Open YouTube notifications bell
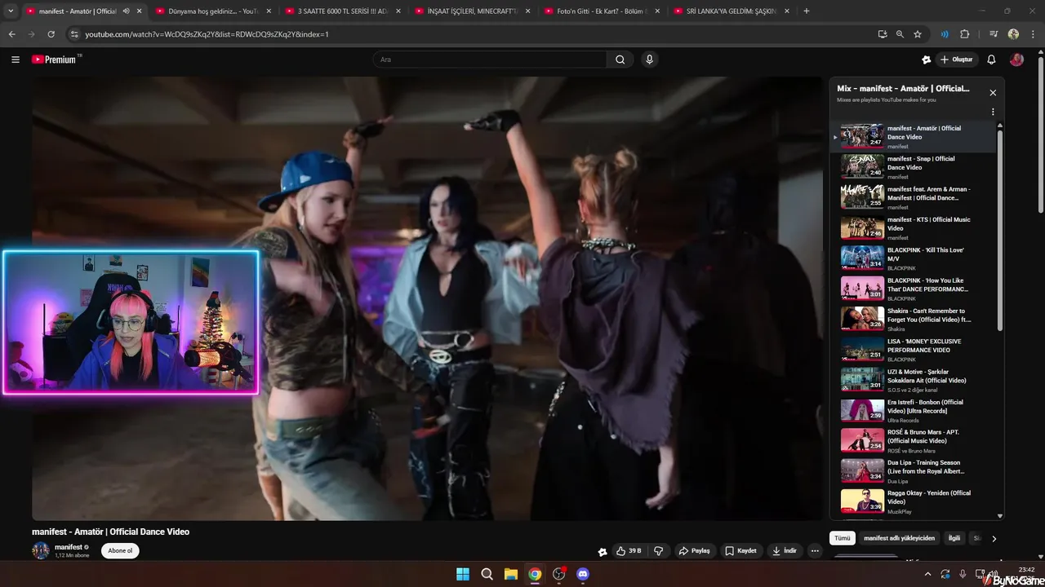This screenshot has height=587, width=1045. point(991,60)
